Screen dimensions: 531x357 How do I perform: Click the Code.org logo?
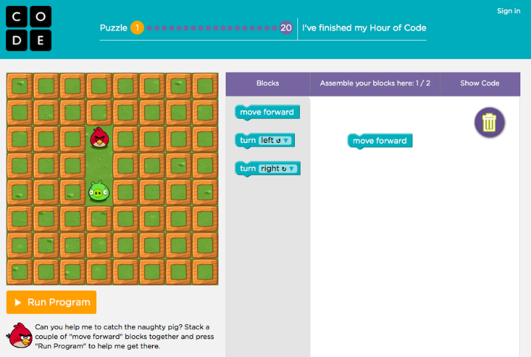(x=29, y=29)
